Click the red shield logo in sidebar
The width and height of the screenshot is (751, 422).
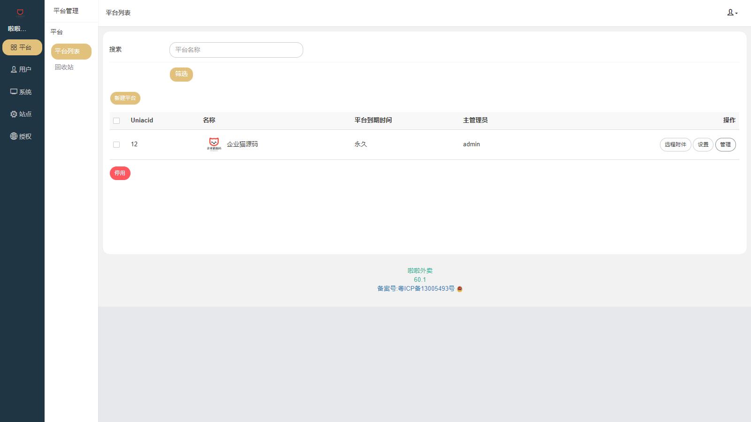pos(20,12)
